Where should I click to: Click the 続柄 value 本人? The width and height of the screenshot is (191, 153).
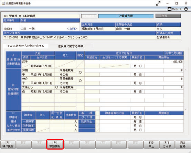(x=168, y=29)
